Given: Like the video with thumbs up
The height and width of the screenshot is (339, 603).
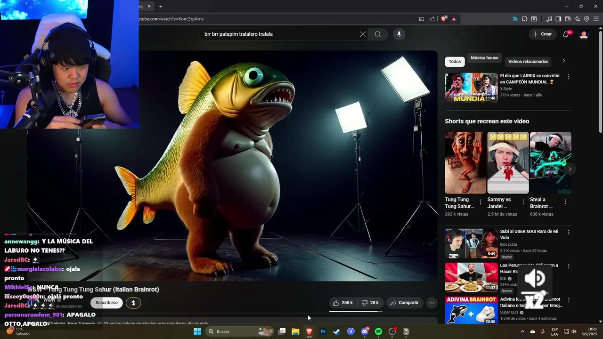Looking at the screenshot, I should [x=343, y=303].
